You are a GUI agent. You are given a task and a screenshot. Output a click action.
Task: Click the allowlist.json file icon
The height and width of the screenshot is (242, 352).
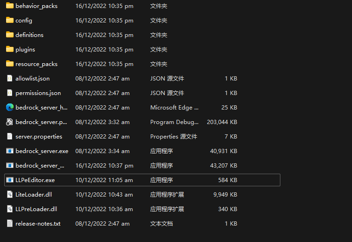(x=10, y=78)
